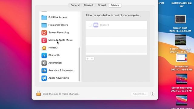Select Screen Shot 2023-0...49.53 AM desktop thumbnail
The image size is (194, 109).
182,58
